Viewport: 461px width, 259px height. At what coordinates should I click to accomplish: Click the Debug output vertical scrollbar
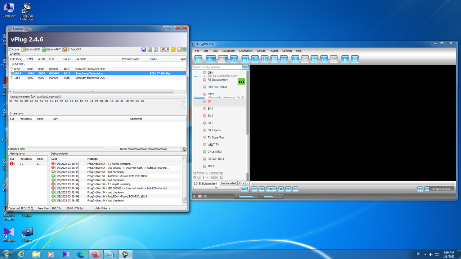[x=184, y=181]
